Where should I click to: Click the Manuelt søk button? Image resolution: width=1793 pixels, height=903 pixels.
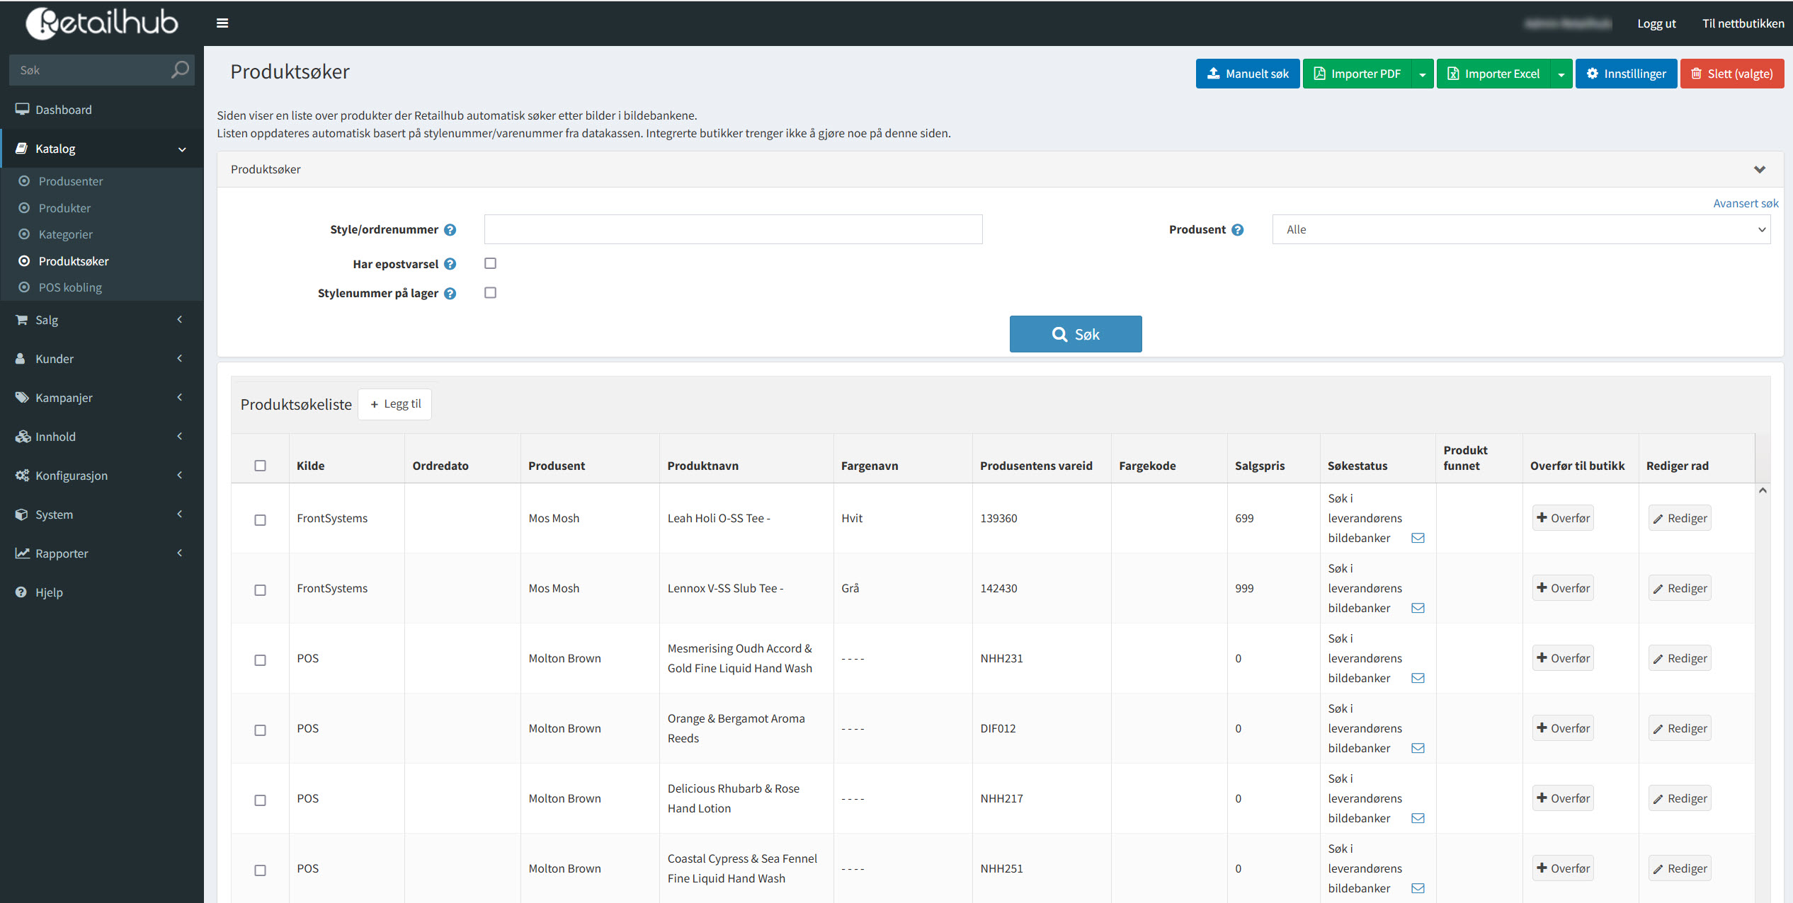point(1248,74)
